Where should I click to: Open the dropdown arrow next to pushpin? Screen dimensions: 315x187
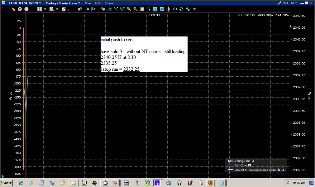tap(296, 3)
